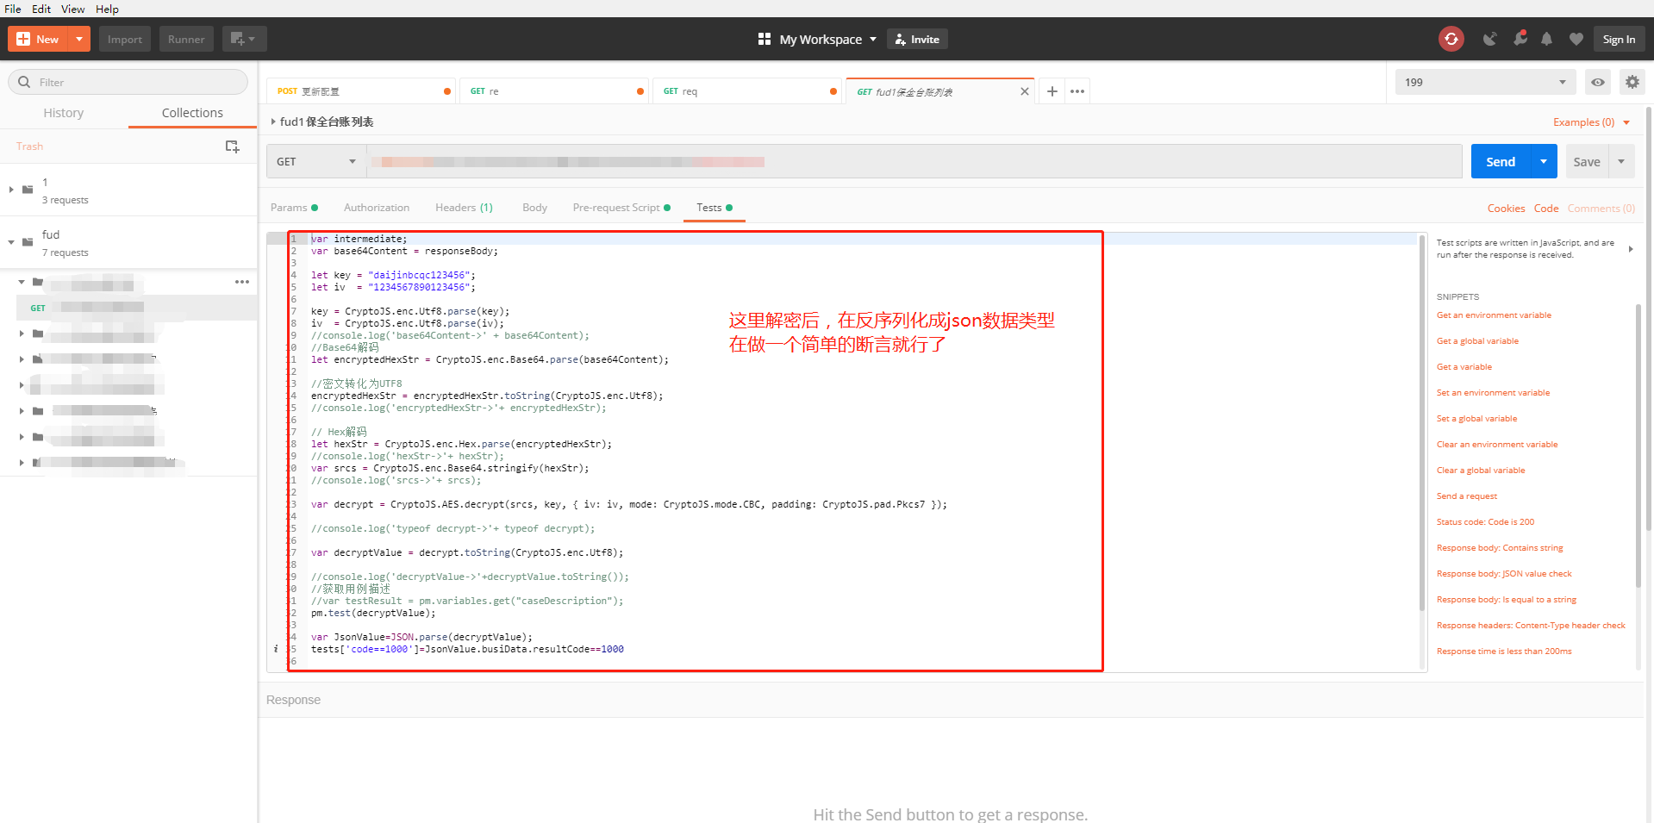Screen dimensions: 1654x823
Task: Open the satellite capture icon
Action: coord(1489,39)
